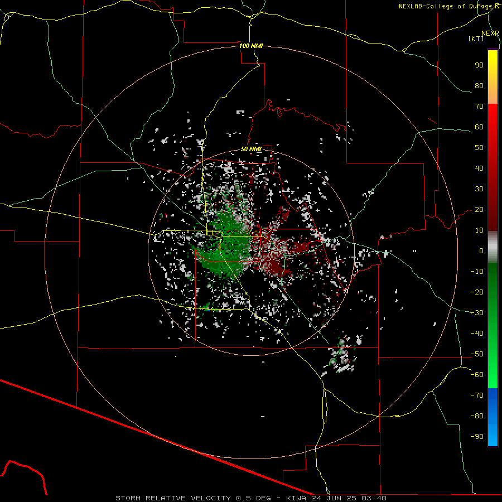The height and width of the screenshot is (502, 502).
Task: Click the gray zero band of the color scale
Action: [x=493, y=247]
